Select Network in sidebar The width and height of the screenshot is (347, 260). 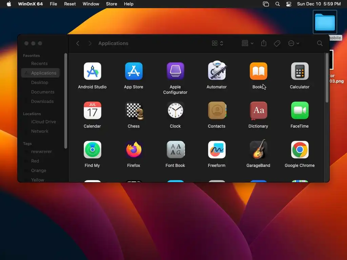pos(40,131)
